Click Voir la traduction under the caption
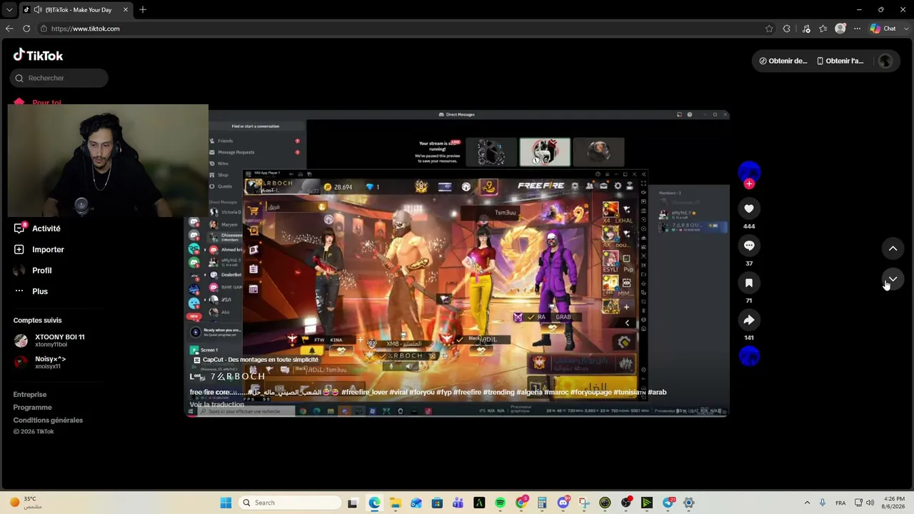This screenshot has height=514, width=914. point(217,405)
